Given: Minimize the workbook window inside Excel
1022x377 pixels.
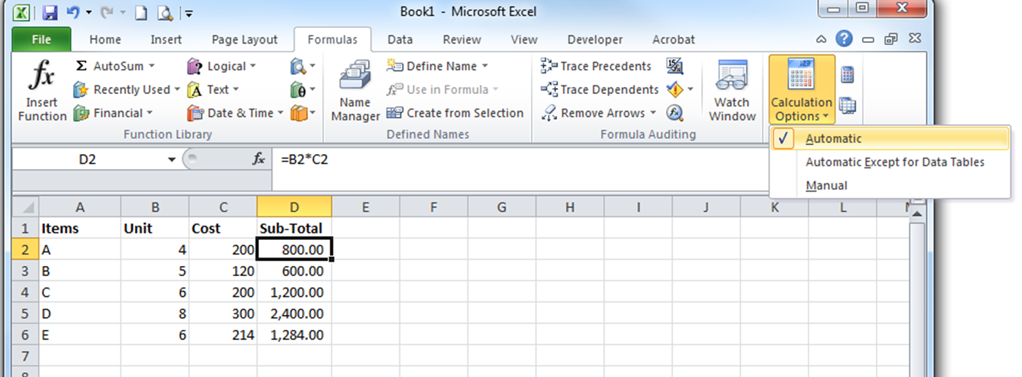Looking at the screenshot, I should coord(869,39).
